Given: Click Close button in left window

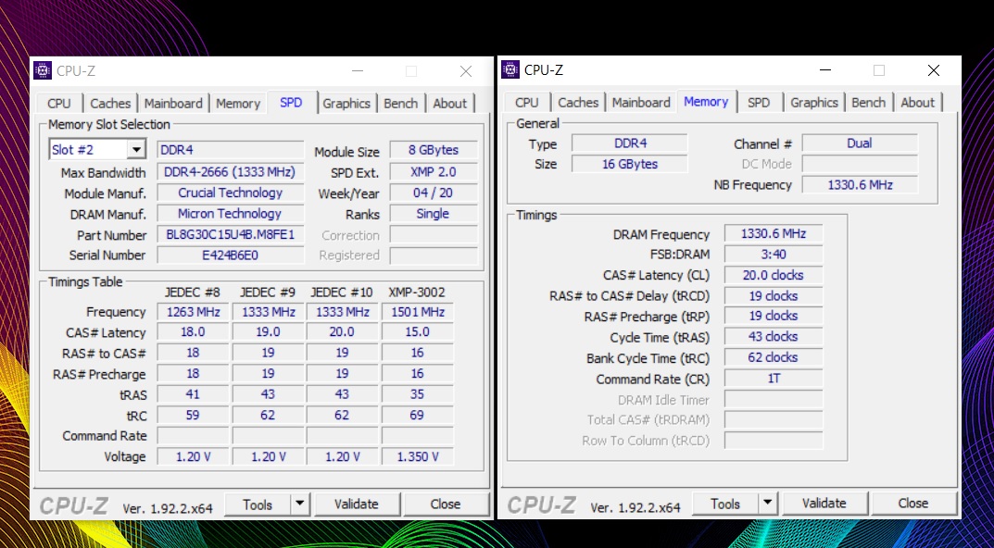Looking at the screenshot, I should point(445,504).
